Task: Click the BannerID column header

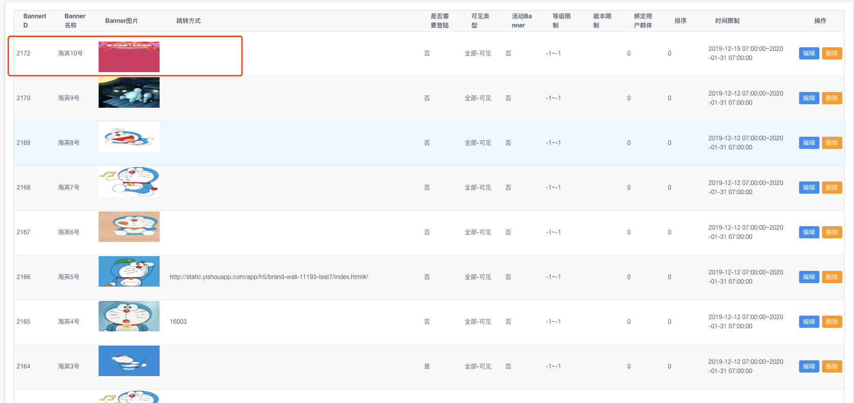Action: click(35, 21)
